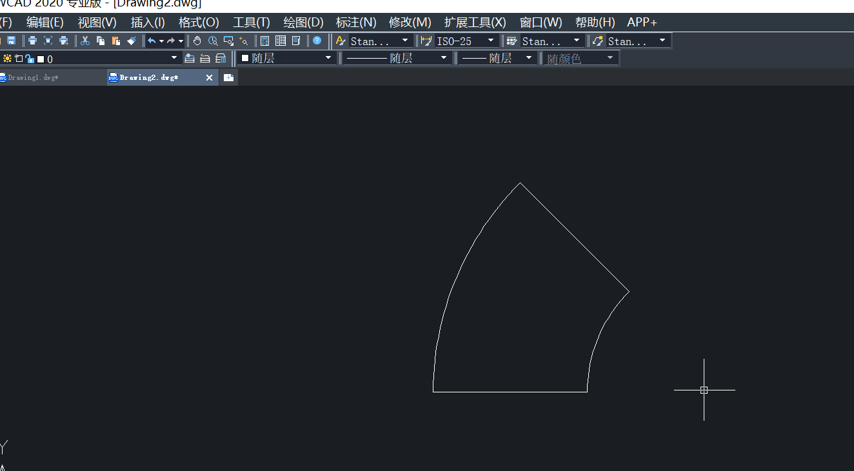Click the Redo arrow icon
Viewport: 854px width, 471px height.
[x=170, y=41]
